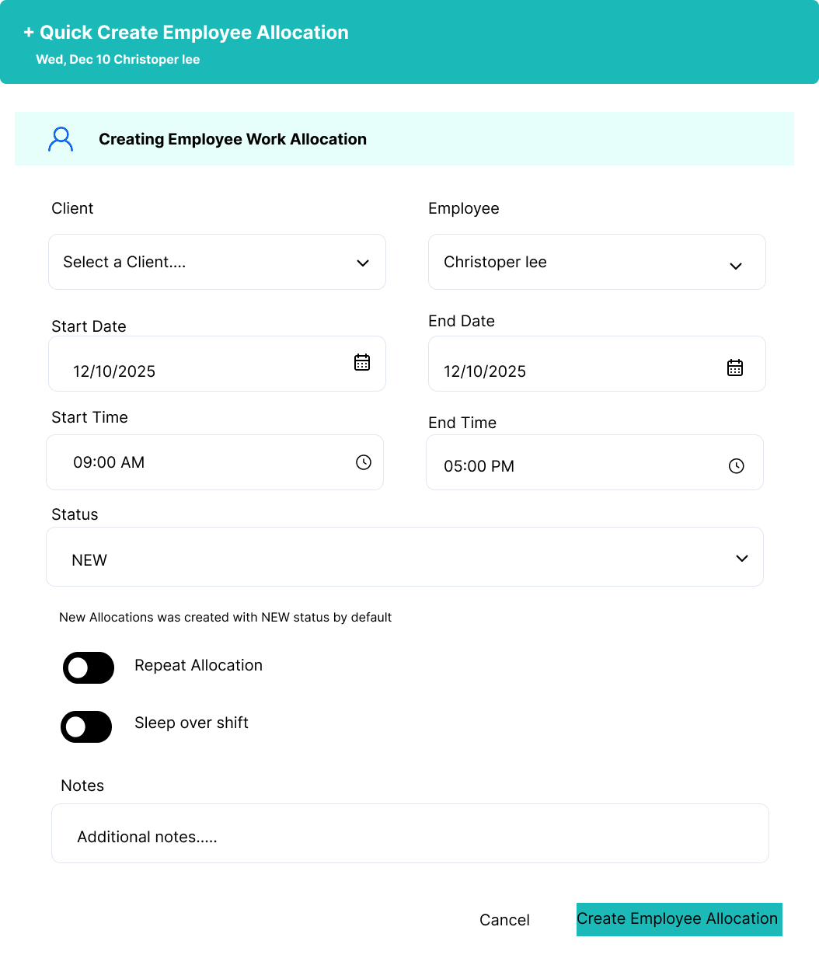
Task: Click the End Date field 12/10/2025
Action: tap(597, 364)
